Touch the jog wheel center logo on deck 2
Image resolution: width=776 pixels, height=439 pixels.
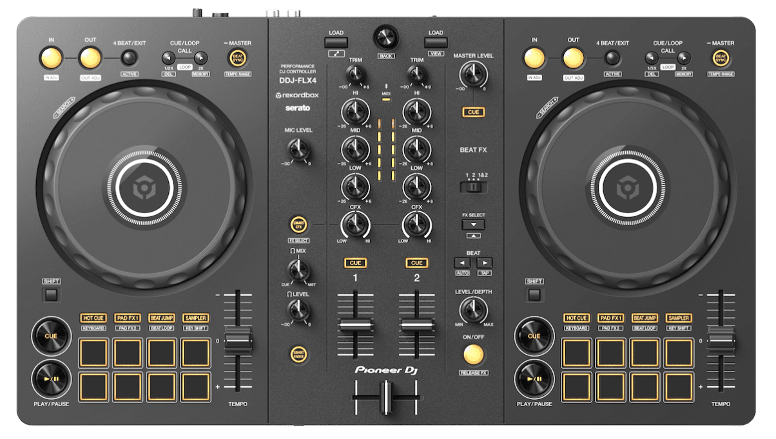627,188
